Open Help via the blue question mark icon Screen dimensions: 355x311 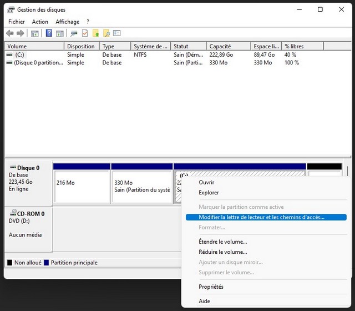coord(49,33)
